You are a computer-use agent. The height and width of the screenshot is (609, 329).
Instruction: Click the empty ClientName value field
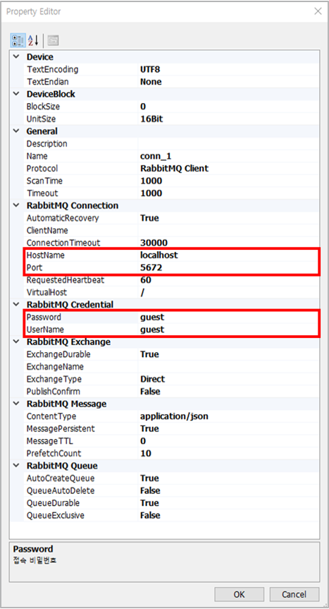pyautogui.click(x=229, y=230)
